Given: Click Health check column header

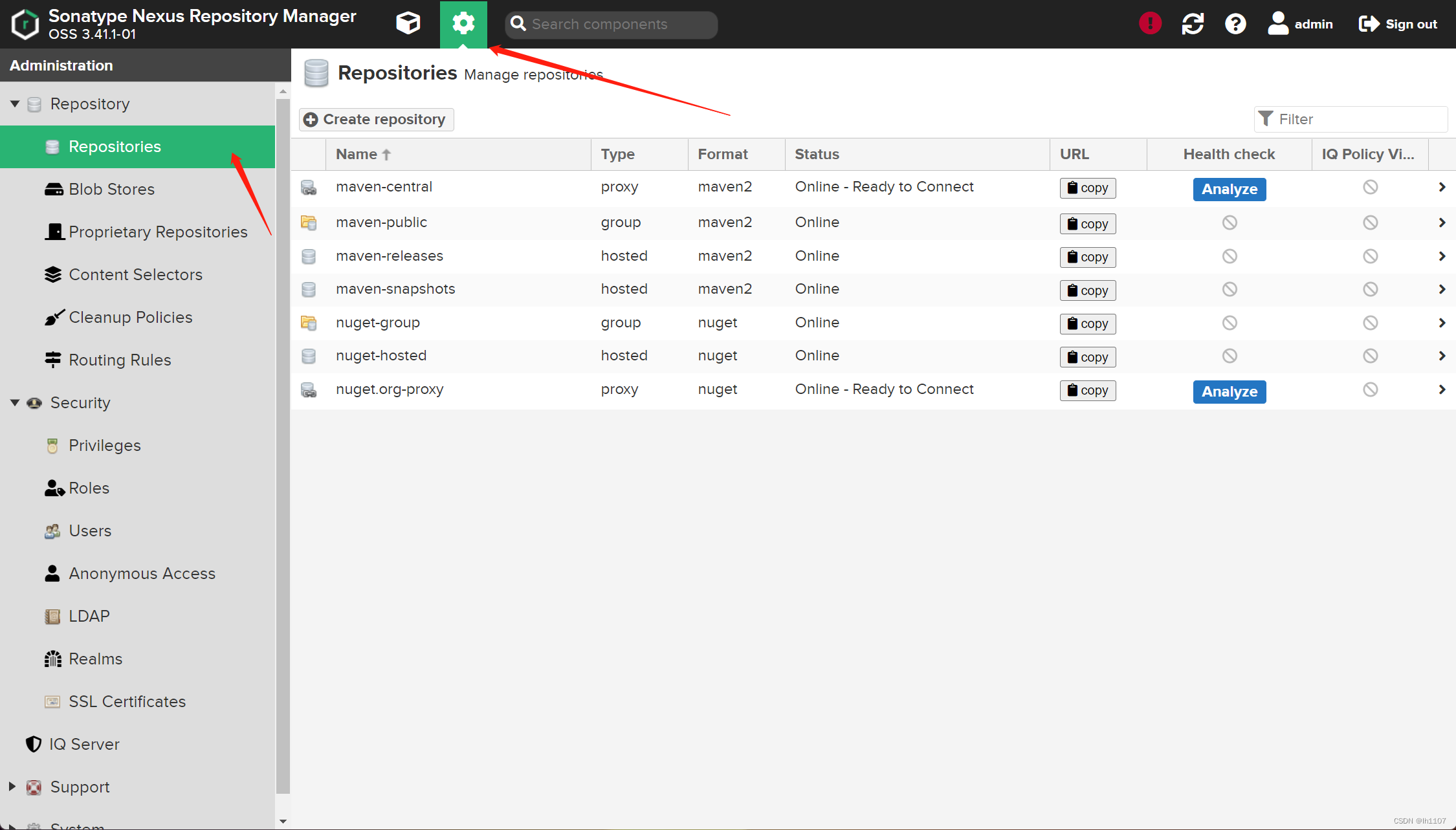Looking at the screenshot, I should [x=1229, y=154].
